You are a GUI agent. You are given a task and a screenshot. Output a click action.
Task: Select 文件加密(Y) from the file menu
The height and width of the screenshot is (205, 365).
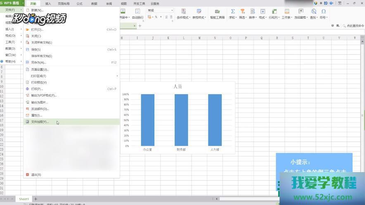40,122
